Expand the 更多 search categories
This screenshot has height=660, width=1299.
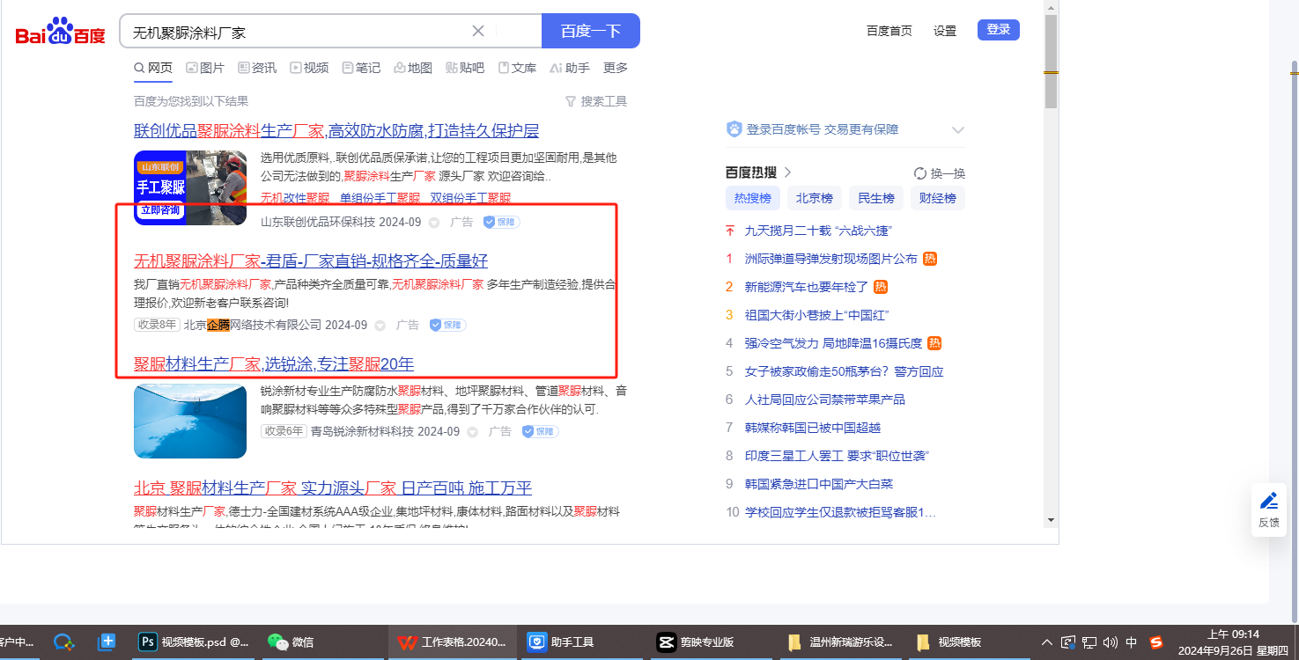tap(616, 68)
